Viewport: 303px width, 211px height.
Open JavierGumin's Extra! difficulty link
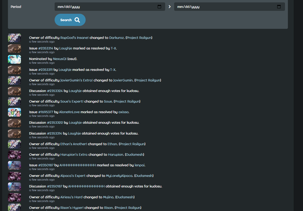77,80
